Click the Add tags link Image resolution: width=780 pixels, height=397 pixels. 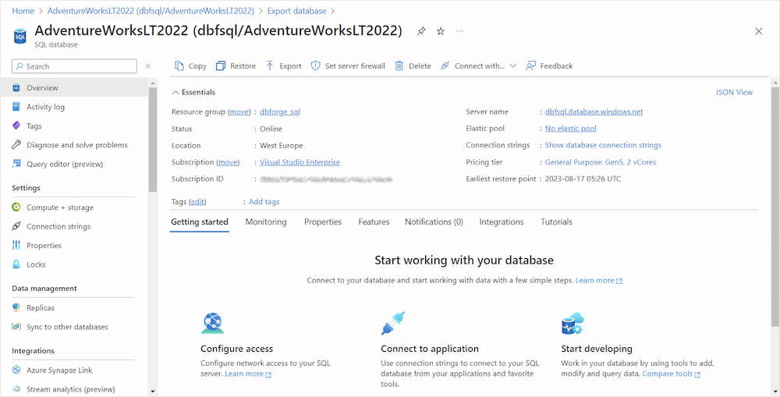[x=264, y=201]
